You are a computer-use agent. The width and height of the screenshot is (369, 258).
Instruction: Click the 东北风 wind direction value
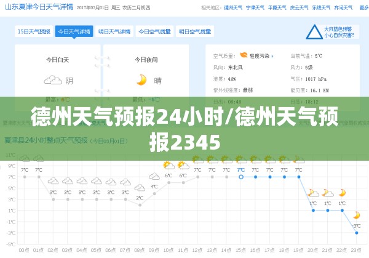pos(236,68)
